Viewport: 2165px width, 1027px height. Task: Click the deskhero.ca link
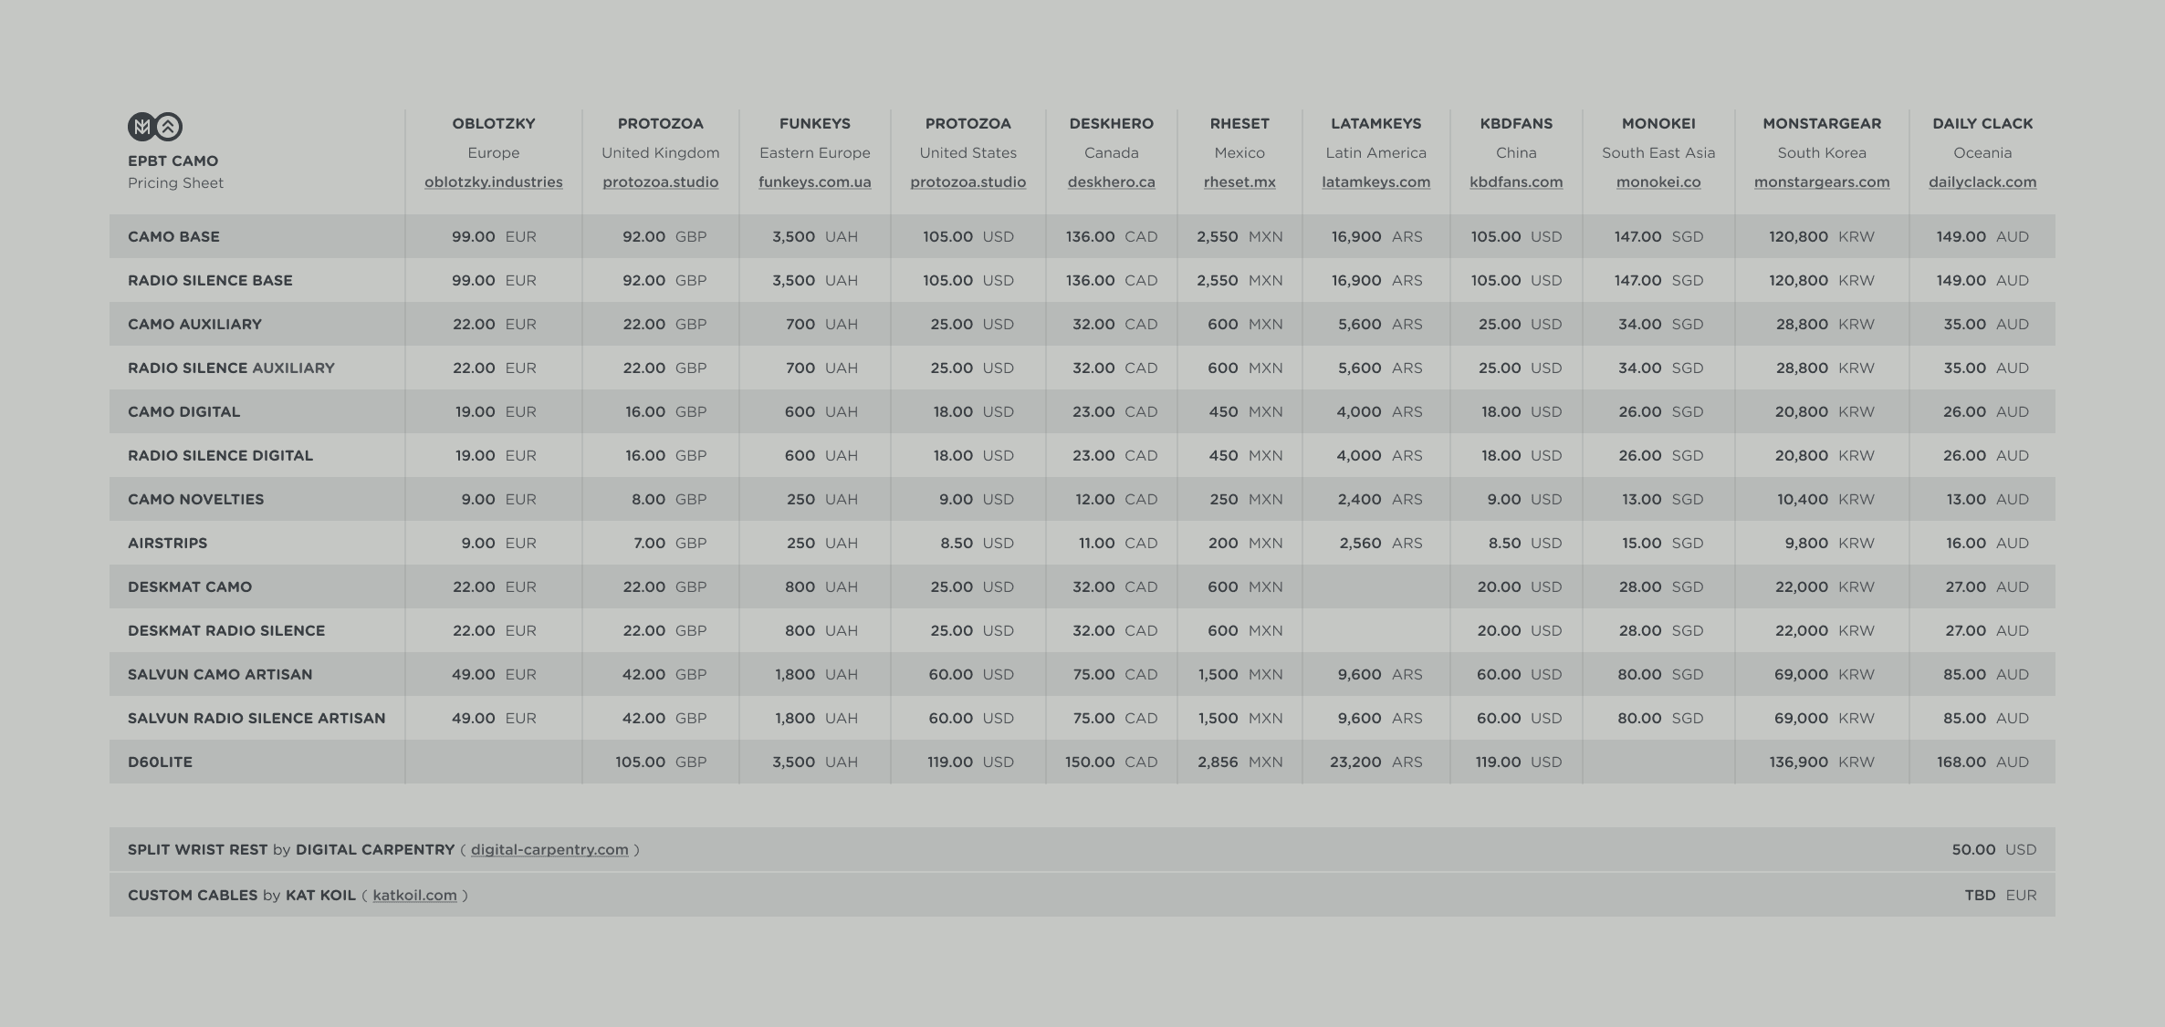click(x=1111, y=182)
